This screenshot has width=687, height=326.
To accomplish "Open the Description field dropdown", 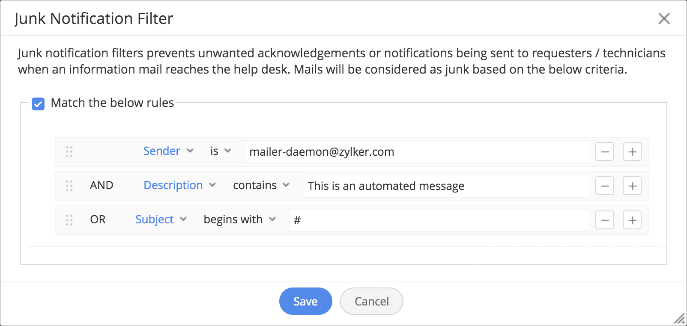I will point(179,185).
